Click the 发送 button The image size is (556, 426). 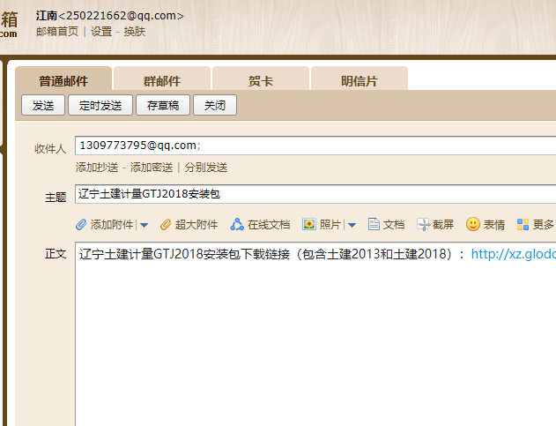click(x=43, y=105)
